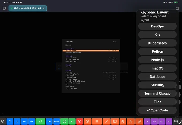
Task: Select the Switch session command
Action: 91,59
